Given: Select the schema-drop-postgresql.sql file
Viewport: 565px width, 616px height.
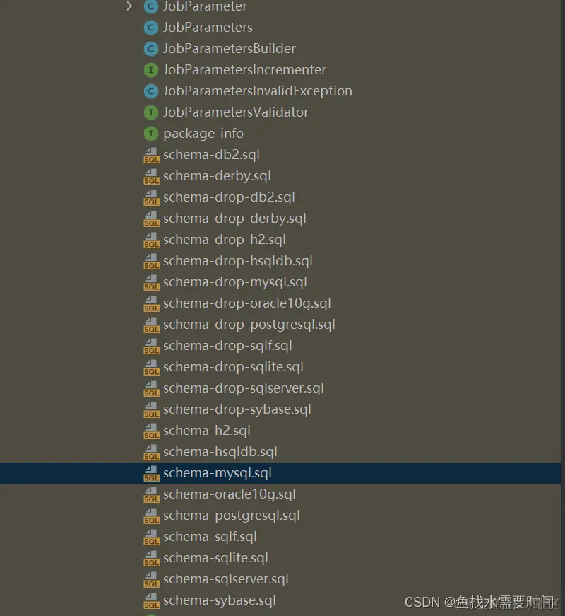Looking at the screenshot, I should click(249, 325).
